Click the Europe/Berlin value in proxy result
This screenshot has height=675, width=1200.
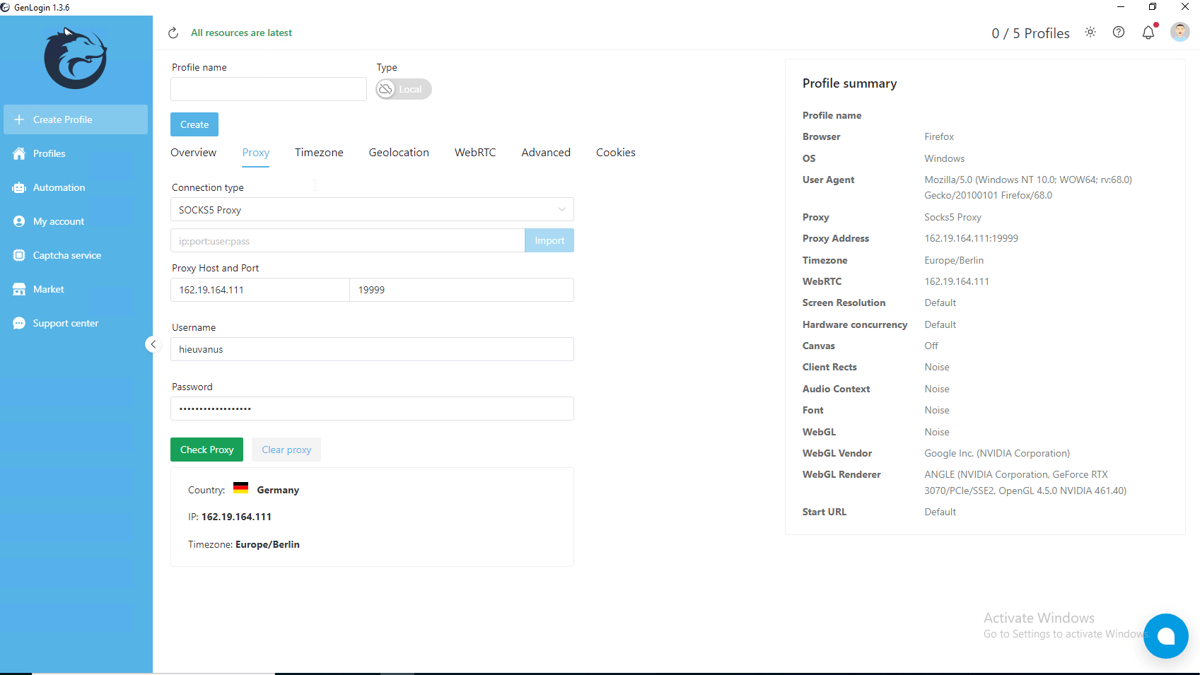[267, 544]
